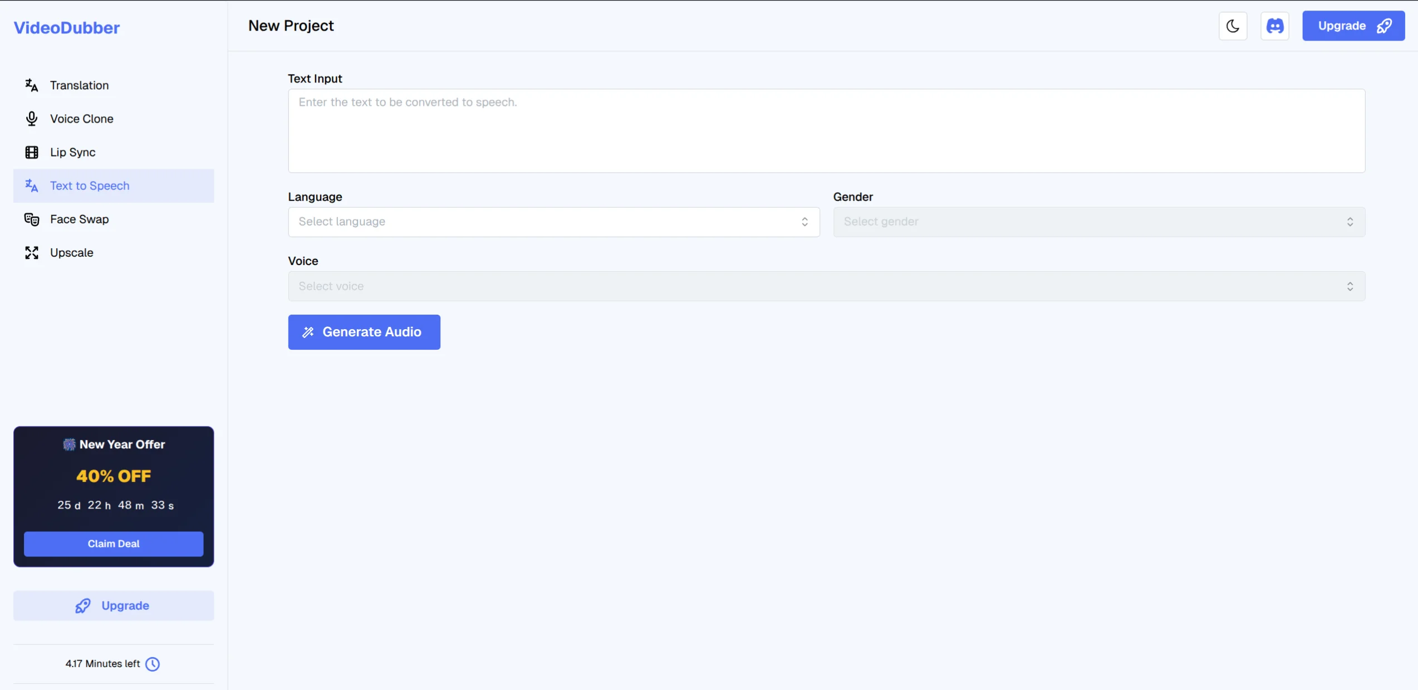Screen dimensions: 1418x690
Task: Open the Select language dropdown
Action: point(553,222)
